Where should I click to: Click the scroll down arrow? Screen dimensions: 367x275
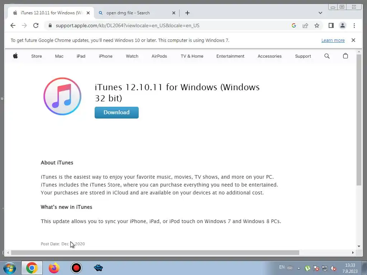359,246
